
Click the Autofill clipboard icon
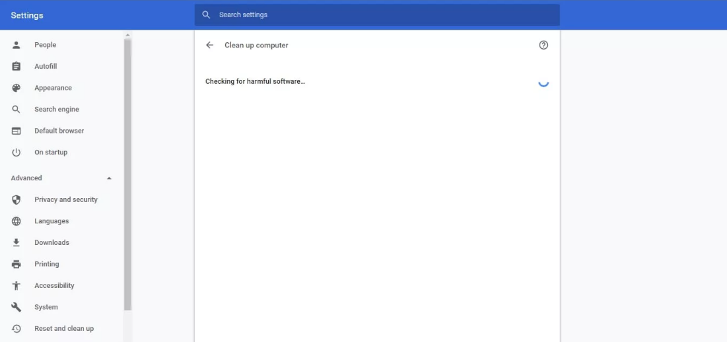coord(17,66)
